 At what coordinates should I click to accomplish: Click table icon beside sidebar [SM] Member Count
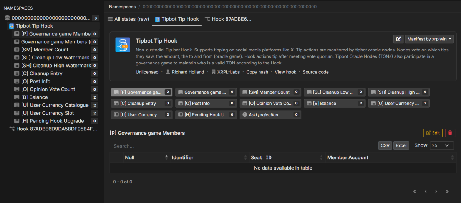click(17, 50)
